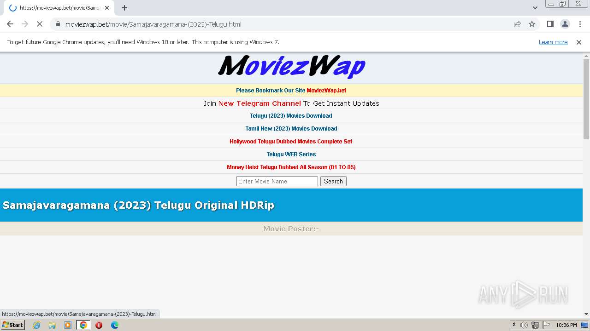Open Telugu (2023) Movies Download

pos(291,116)
